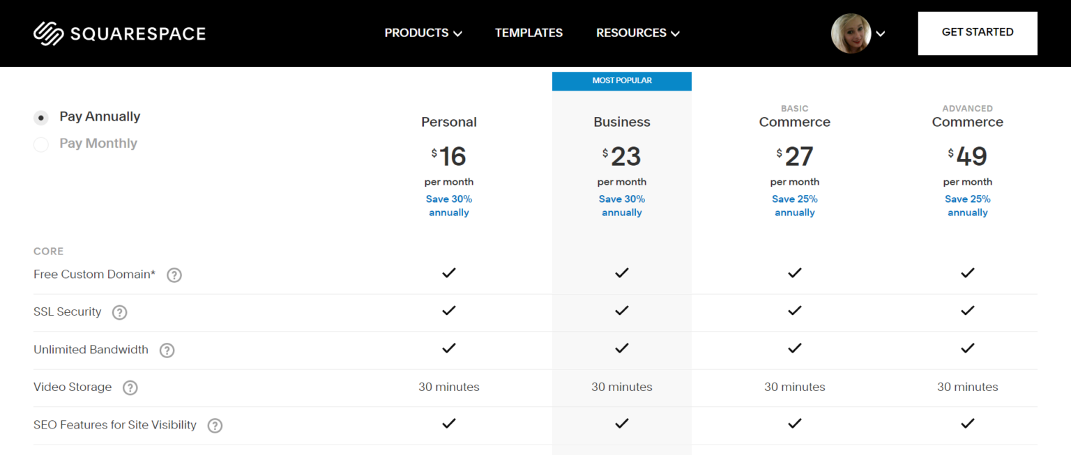Expand the Resources dropdown chevron

pyautogui.click(x=675, y=33)
